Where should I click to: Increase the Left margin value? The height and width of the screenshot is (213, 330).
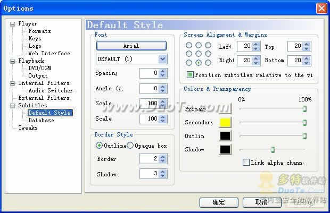point(255,44)
